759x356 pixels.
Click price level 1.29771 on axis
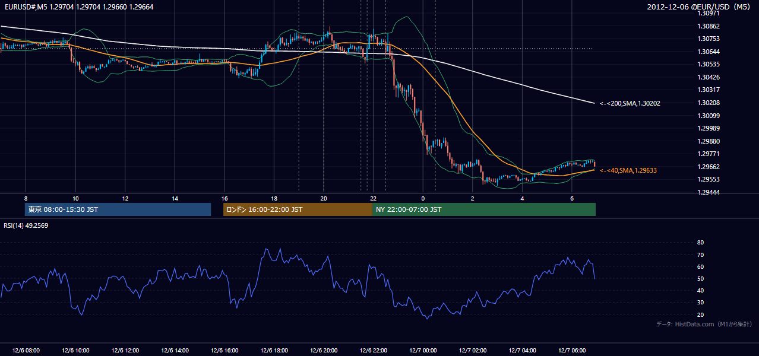click(709, 154)
